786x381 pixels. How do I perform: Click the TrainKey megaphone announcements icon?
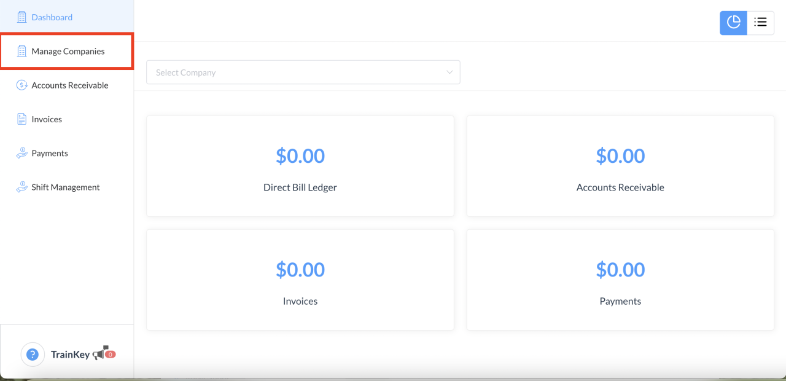tap(100, 354)
